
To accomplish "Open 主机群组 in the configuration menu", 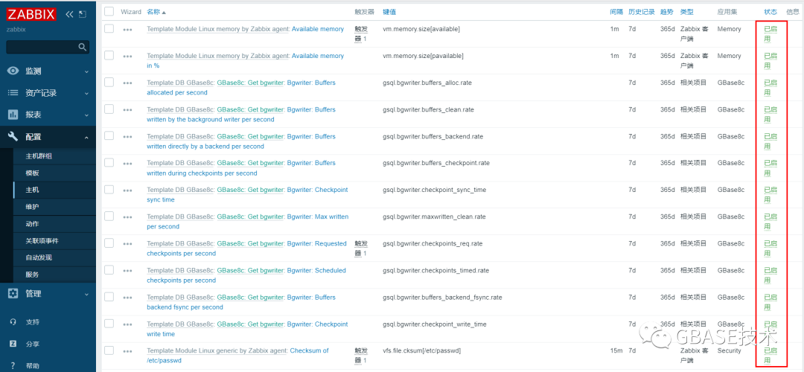I will click(39, 156).
